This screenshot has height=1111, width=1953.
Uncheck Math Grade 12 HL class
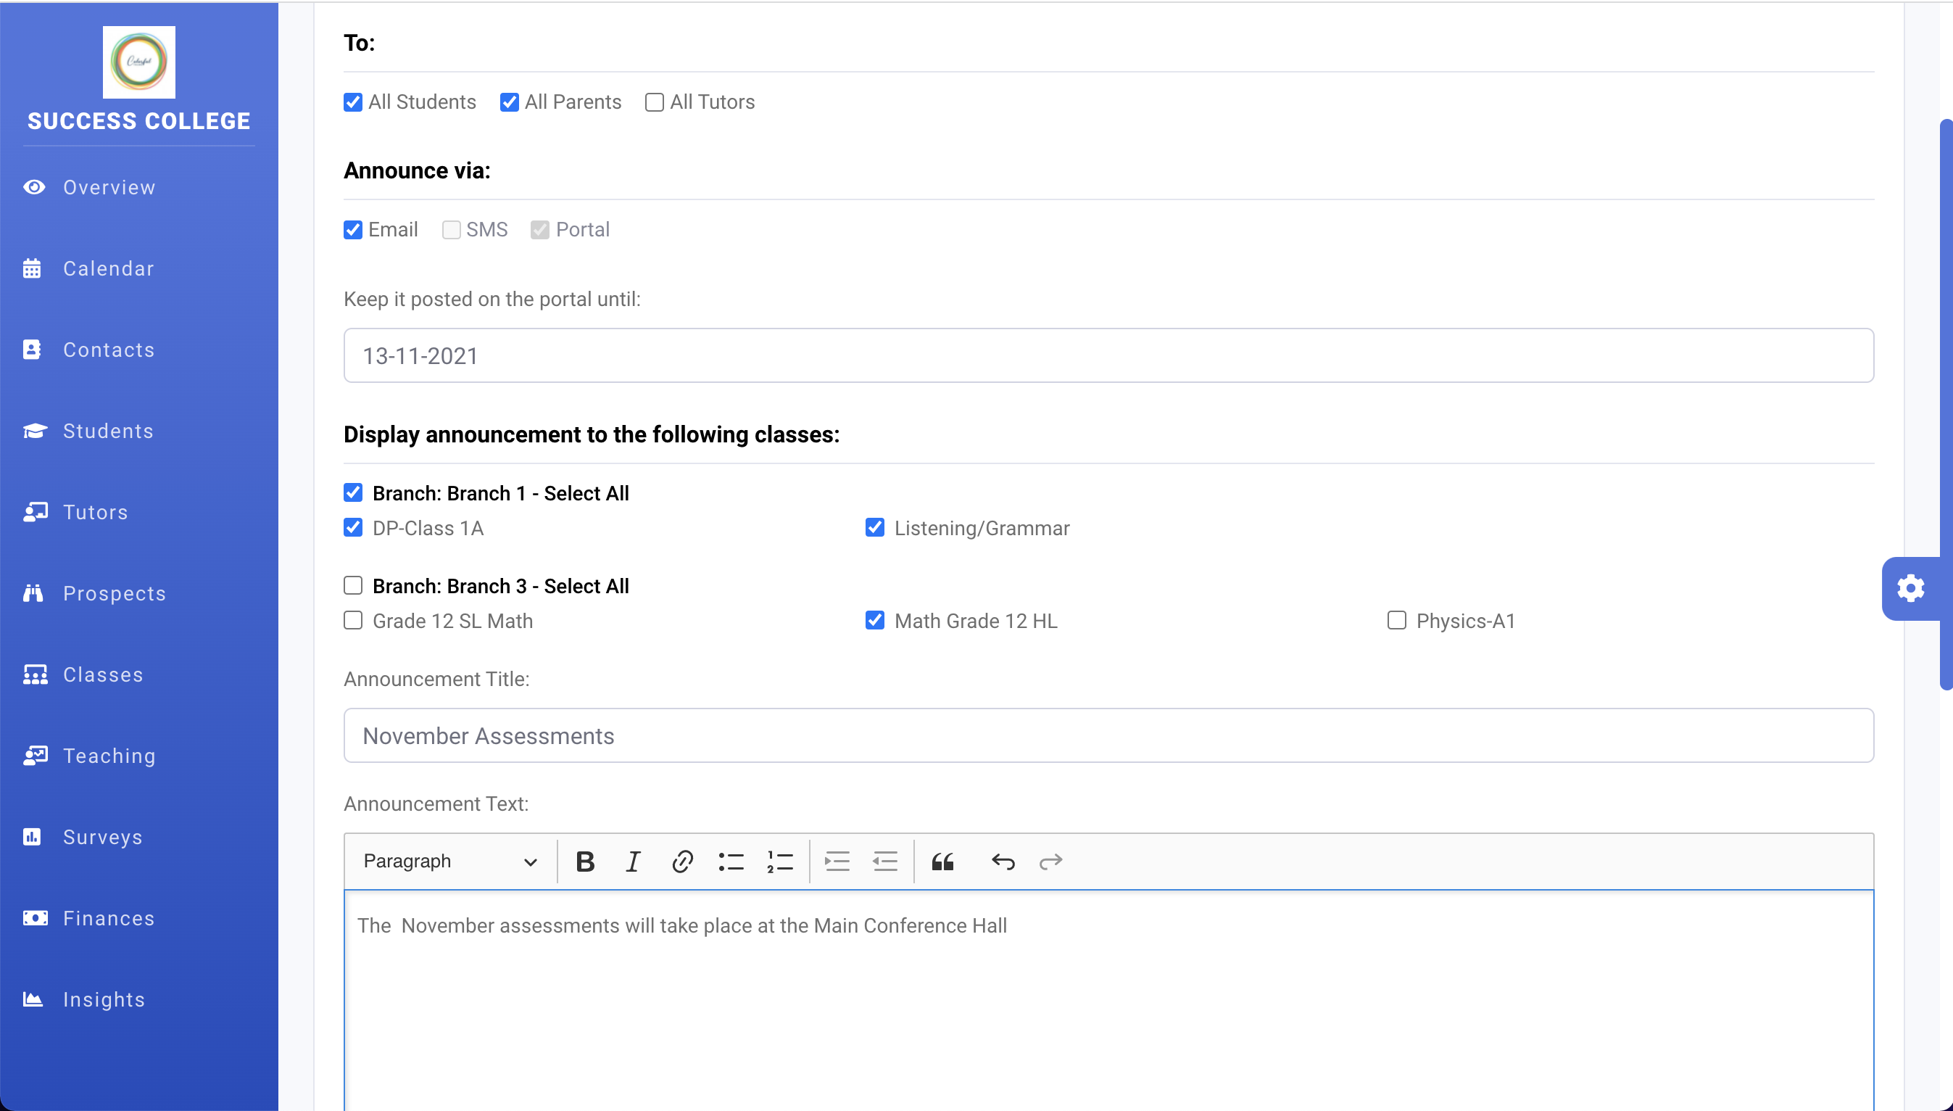click(875, 621)
